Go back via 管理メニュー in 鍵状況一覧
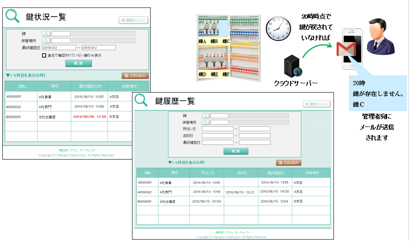409x241 pixels. click(133, 20)
